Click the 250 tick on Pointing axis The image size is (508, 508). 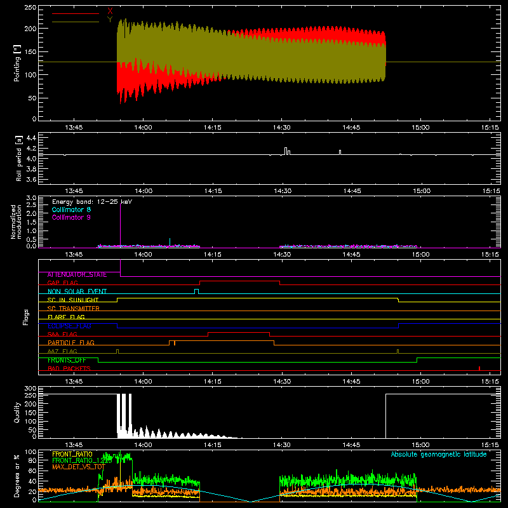(30, 7)
